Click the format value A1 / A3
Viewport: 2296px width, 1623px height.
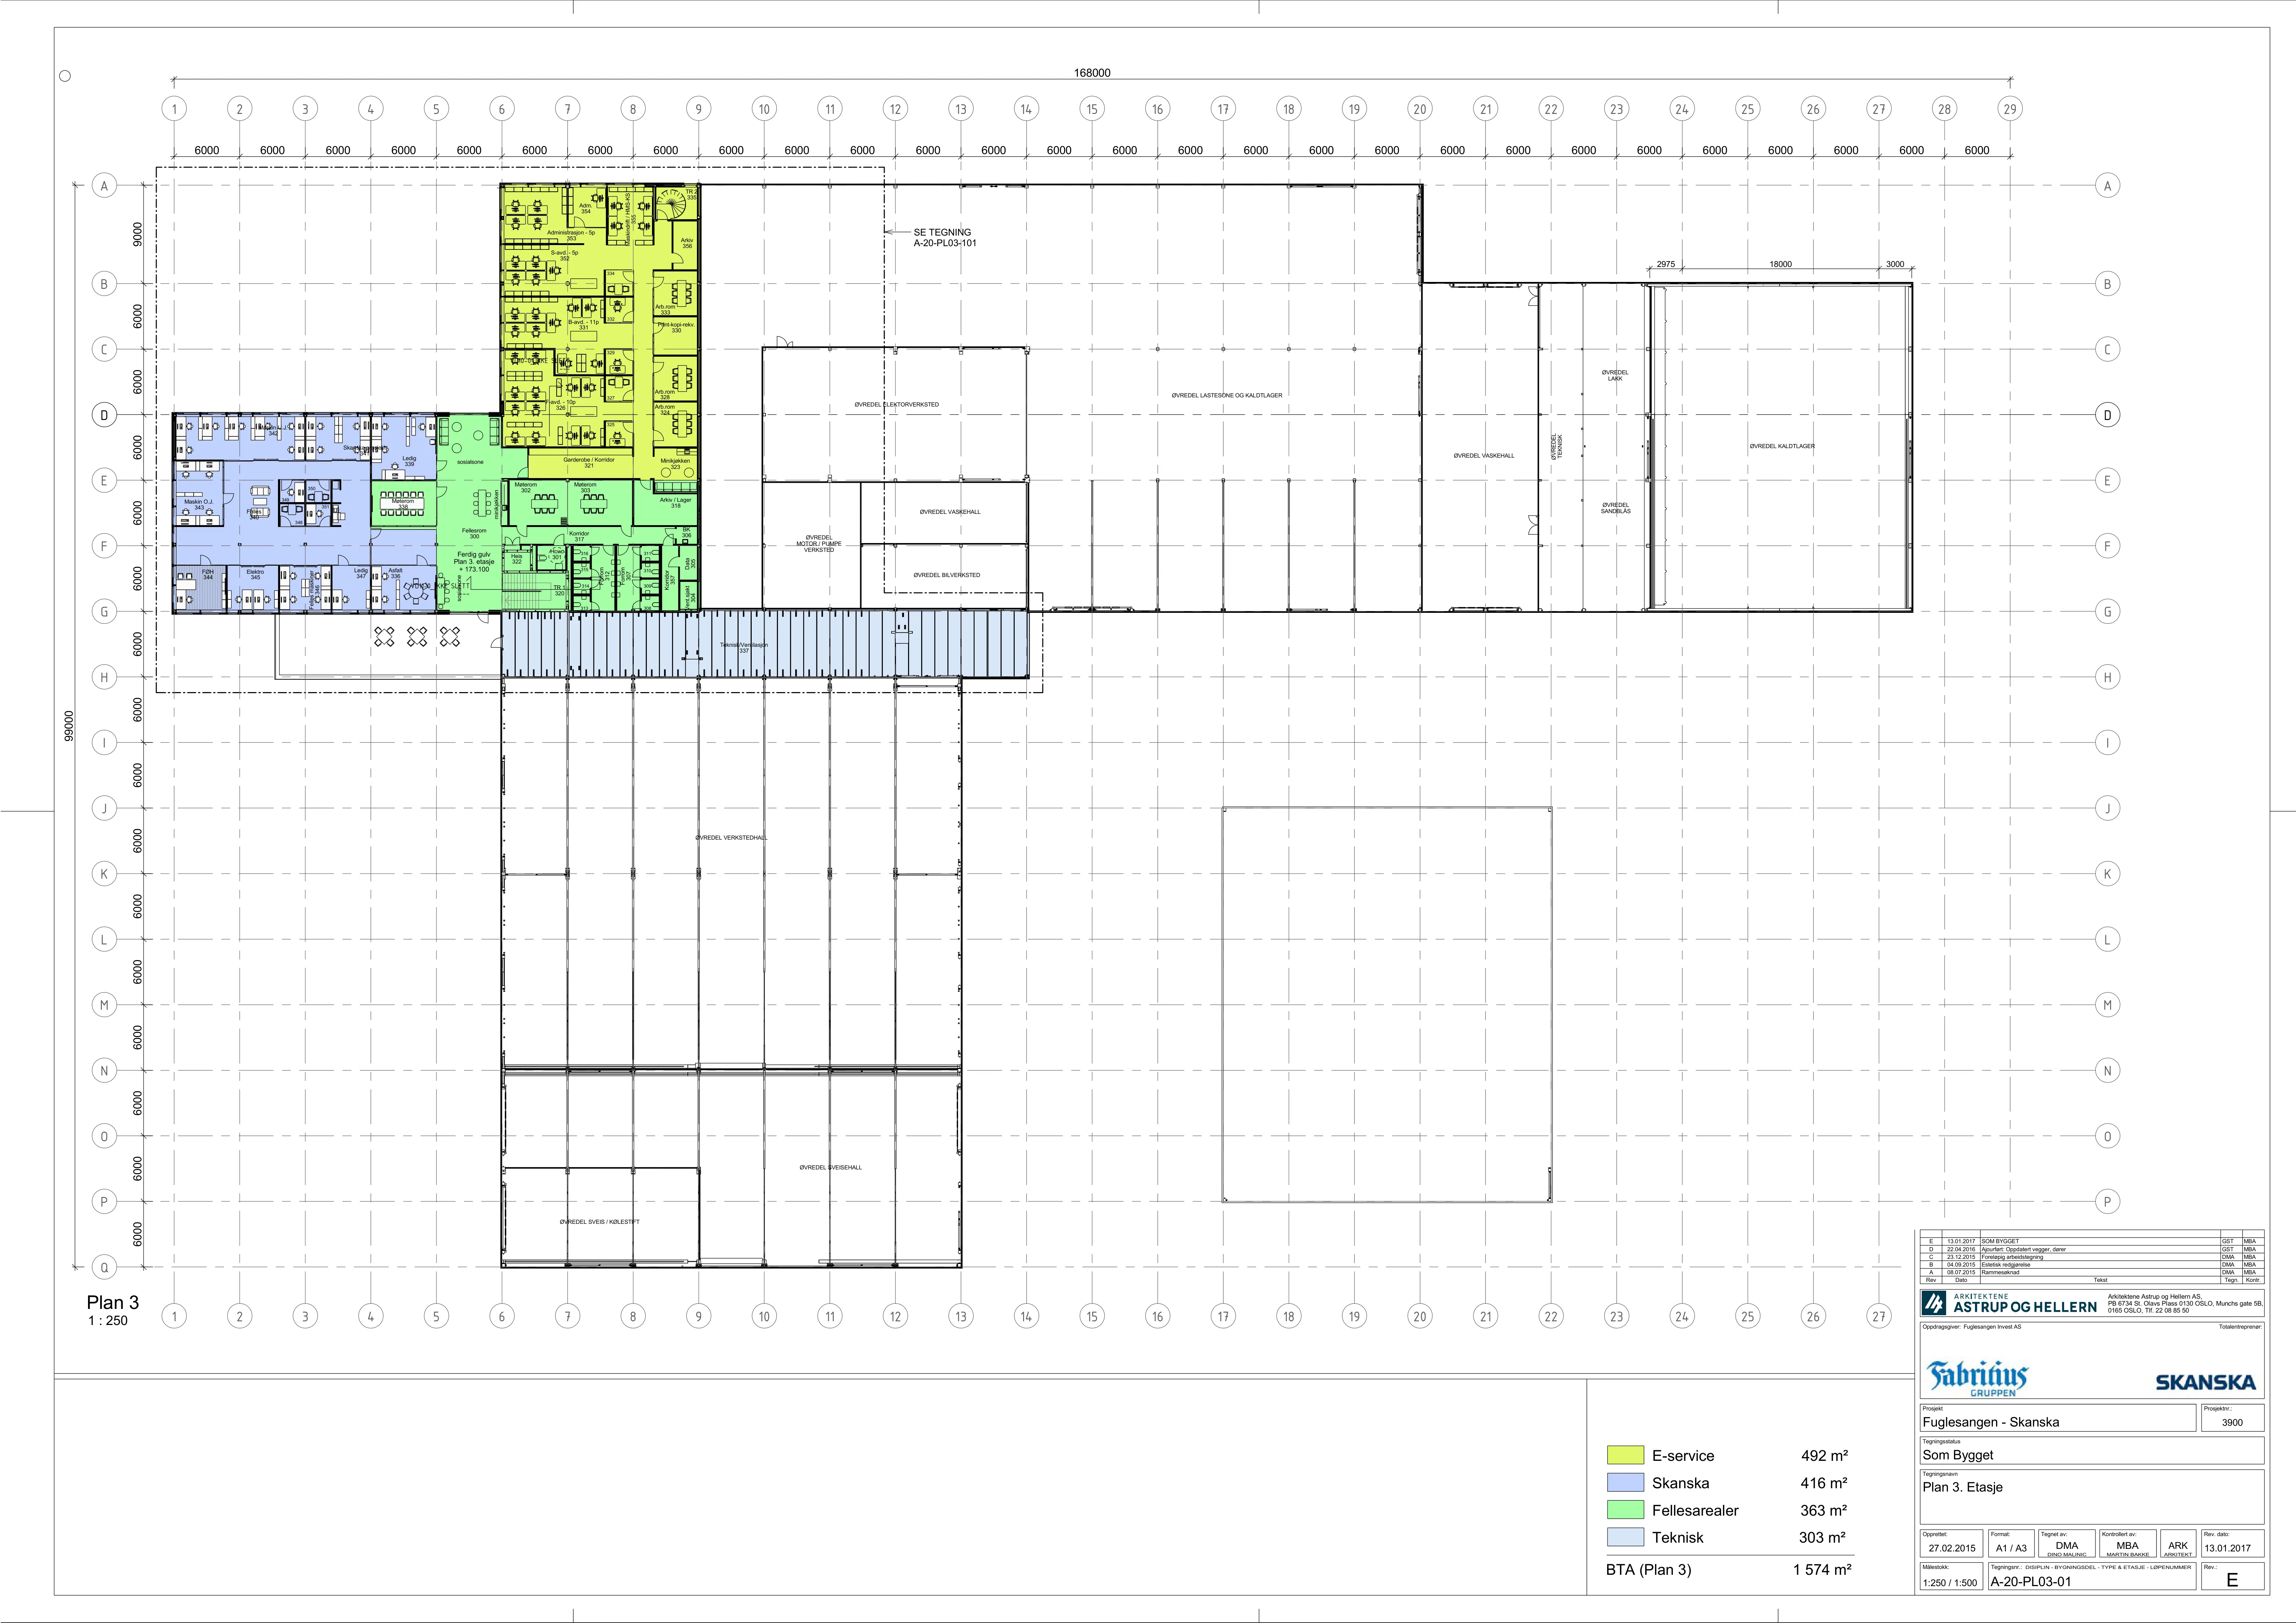[x=2012, y=1548]
